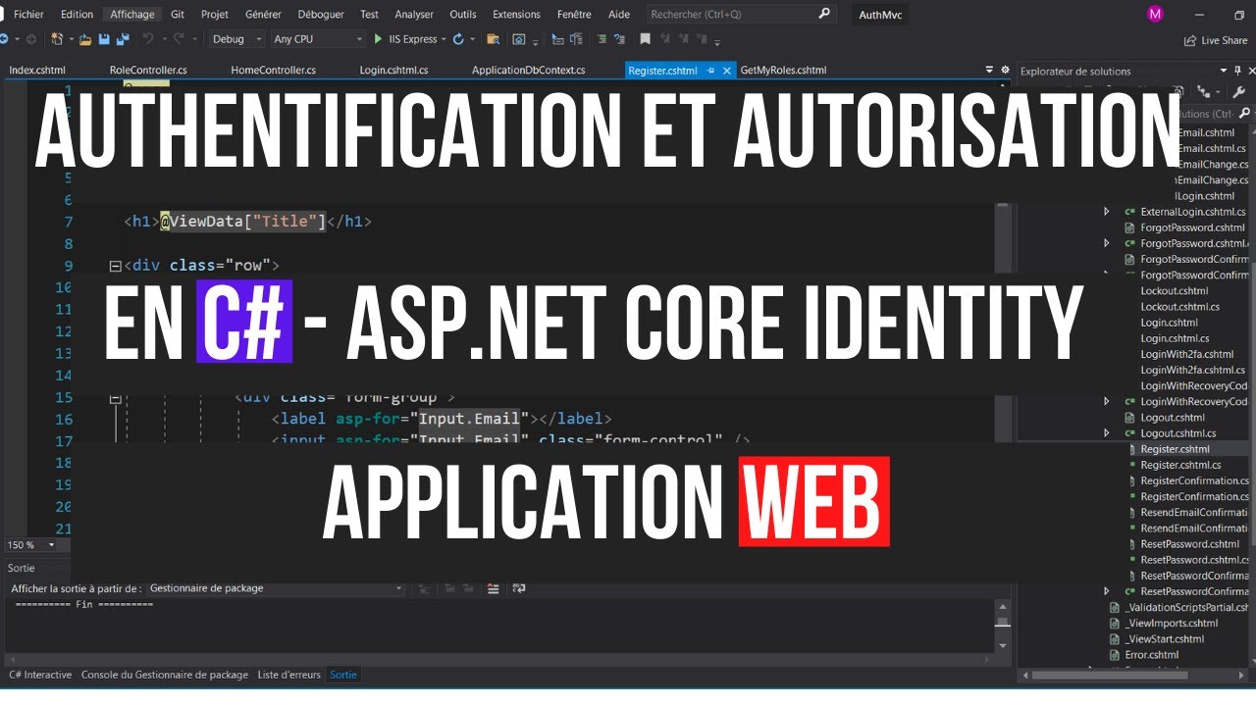Expand the ExternalLogin.cshtml.cs tree node
This screenshot has width=1256, height=706.
tap(1107, 212)
